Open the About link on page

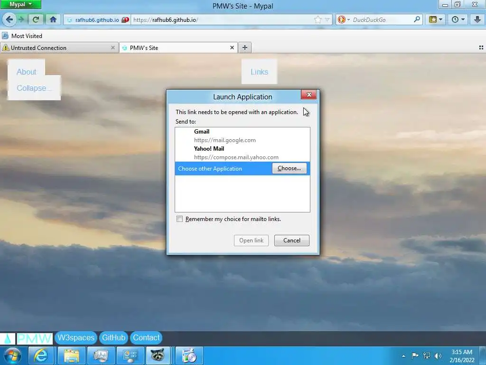[x=27, y=72]
